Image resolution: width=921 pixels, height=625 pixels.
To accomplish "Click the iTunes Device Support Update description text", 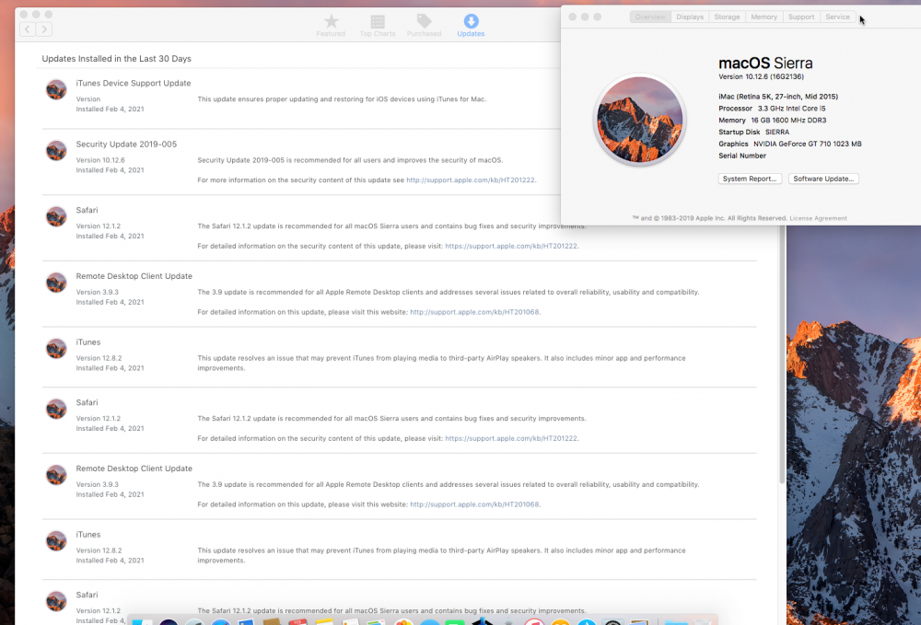I will tap(342, 99).
